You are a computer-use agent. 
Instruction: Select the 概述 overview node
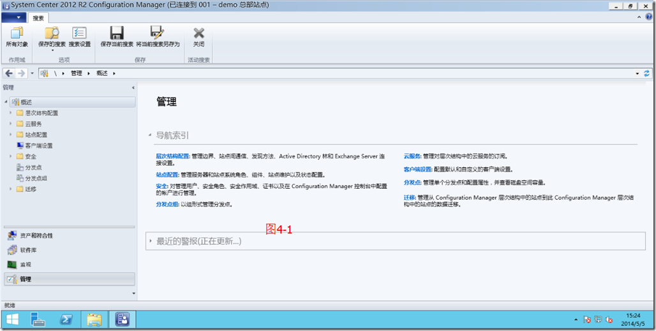(73, 102)
